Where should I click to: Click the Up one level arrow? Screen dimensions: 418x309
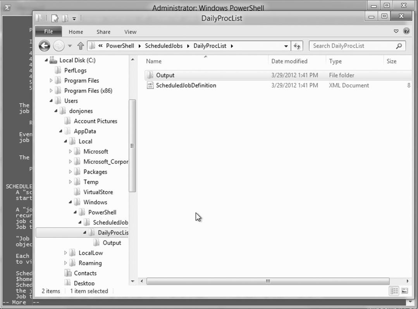(x=81, y=46)
